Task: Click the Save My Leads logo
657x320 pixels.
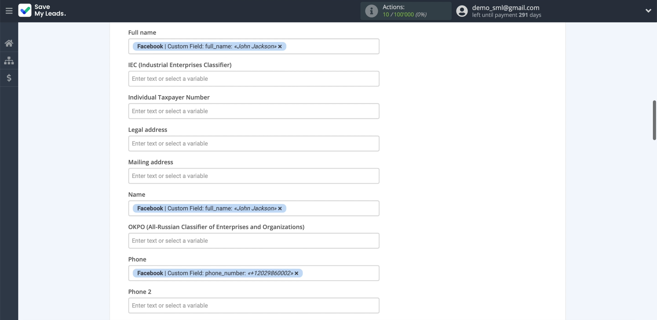Action: (x=42, y=11)
